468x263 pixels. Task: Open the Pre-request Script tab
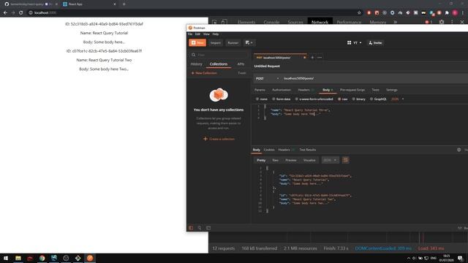(352, 90)
